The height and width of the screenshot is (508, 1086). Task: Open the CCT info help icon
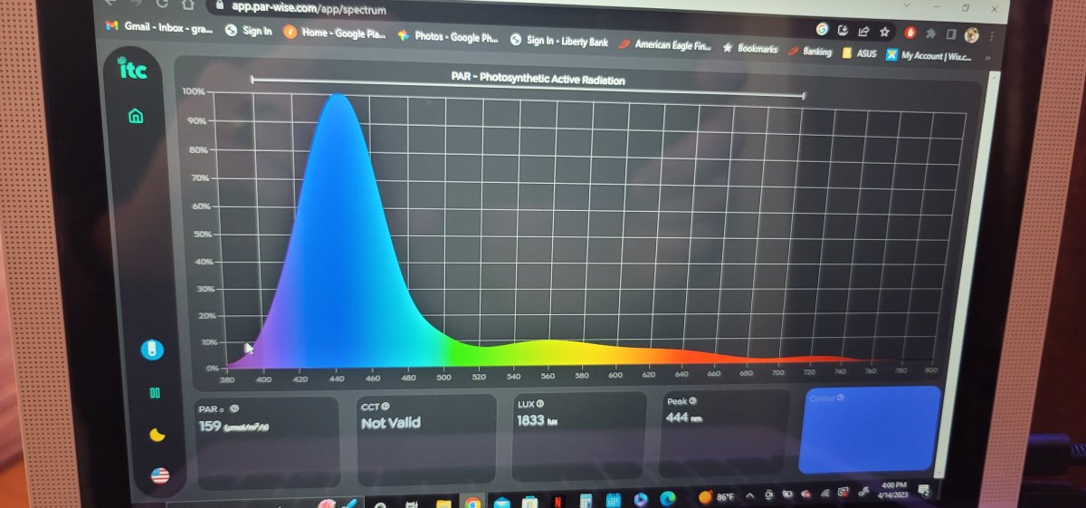[x=386, y=407]
